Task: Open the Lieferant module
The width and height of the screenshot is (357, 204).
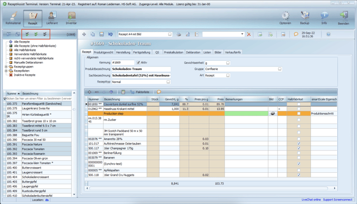Action: 52,19
